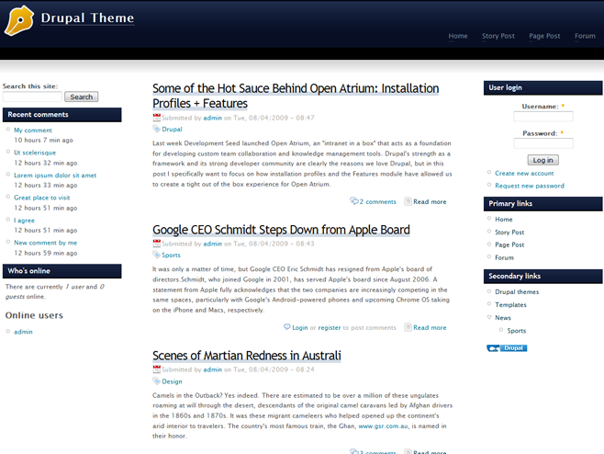The image size is (604, 454).
Task: Collapse the News item in Secondary links
Action: pyautogui.click(x=489, y=317)
